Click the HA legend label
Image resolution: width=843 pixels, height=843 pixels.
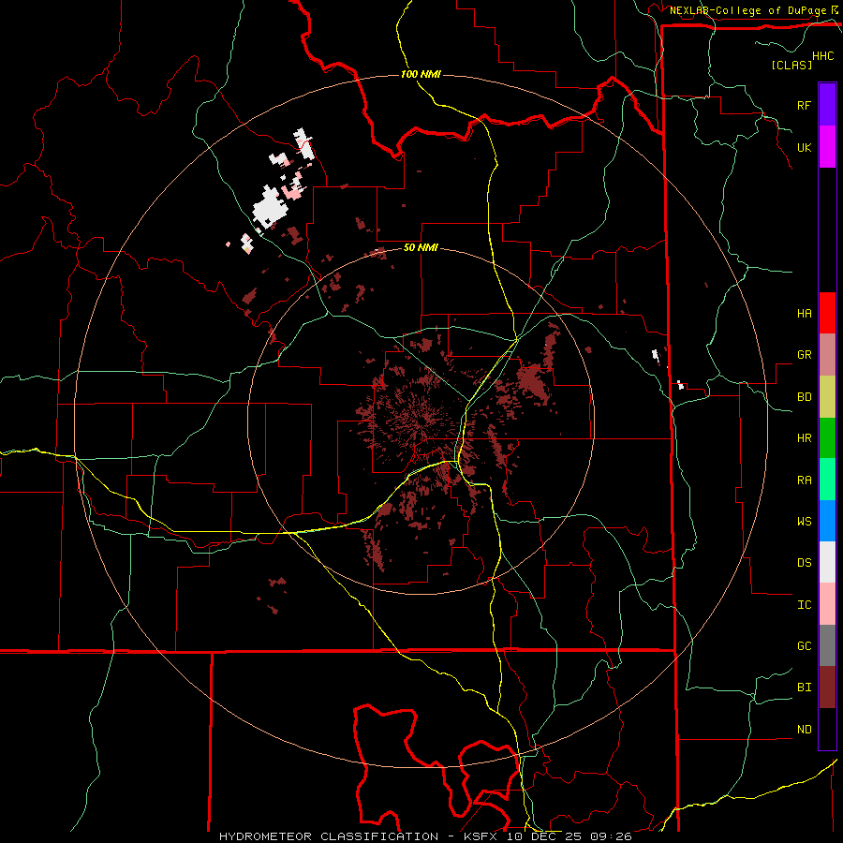(x=804, y=313)
